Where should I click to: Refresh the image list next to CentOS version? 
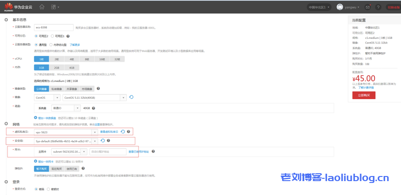131,97
